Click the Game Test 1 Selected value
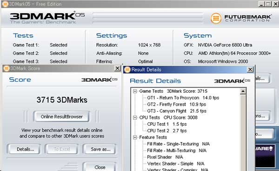 pos(59,45)
